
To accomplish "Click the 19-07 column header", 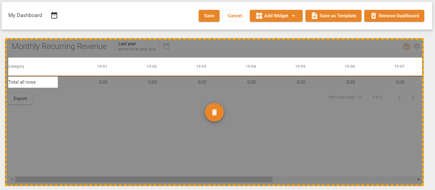I will click(399, 66).
